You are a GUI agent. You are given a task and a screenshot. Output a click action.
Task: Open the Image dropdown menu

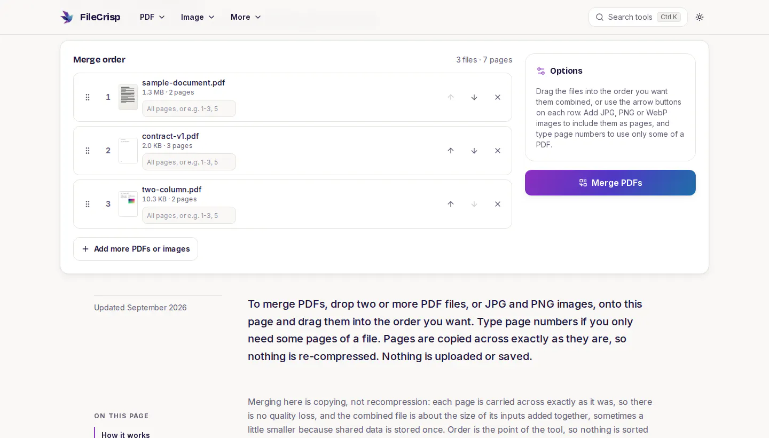click(x=198, y=17)
